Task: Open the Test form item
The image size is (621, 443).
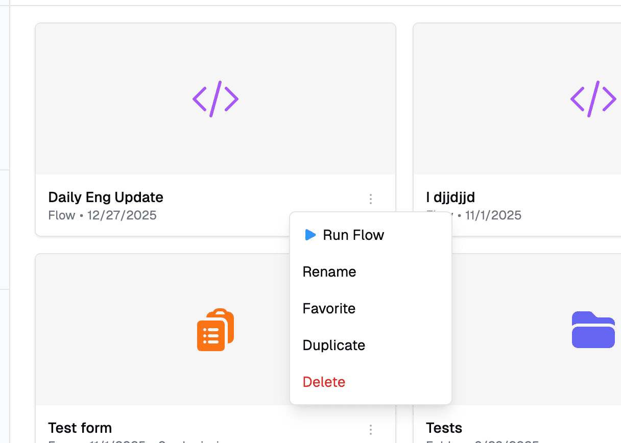Action: 80,428
